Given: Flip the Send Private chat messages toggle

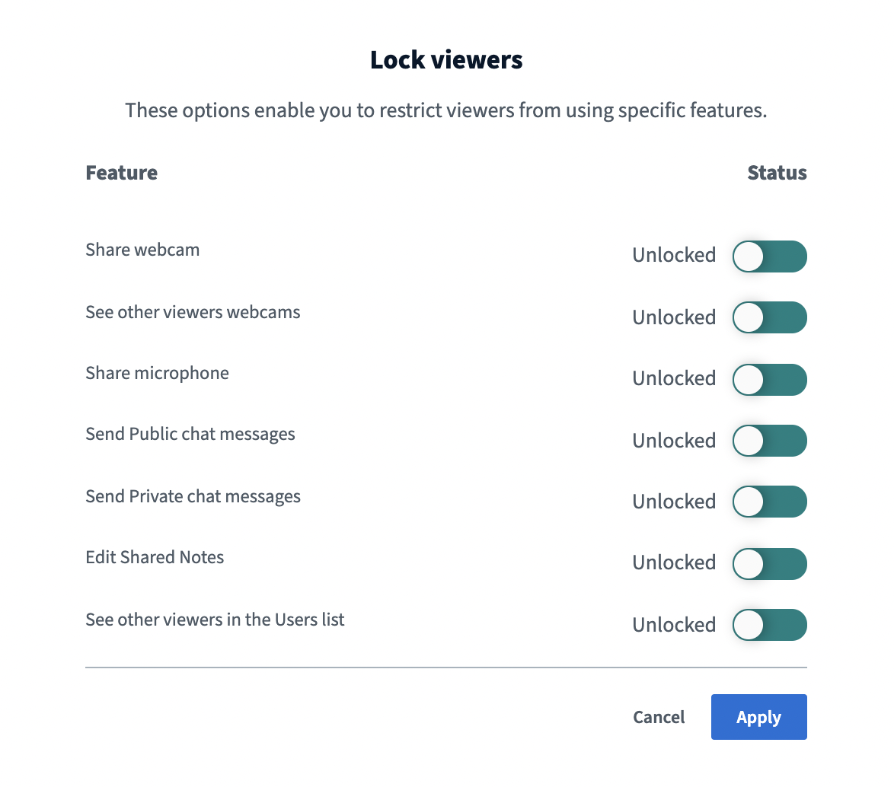Looking at the screenshot, I should 770,502.
